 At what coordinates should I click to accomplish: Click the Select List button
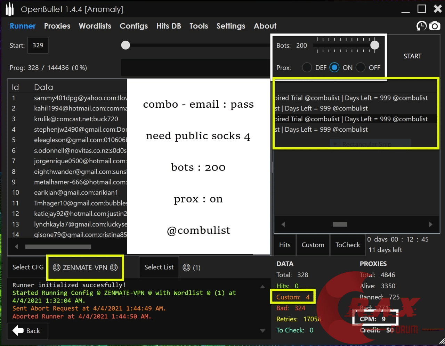point(159,267)
